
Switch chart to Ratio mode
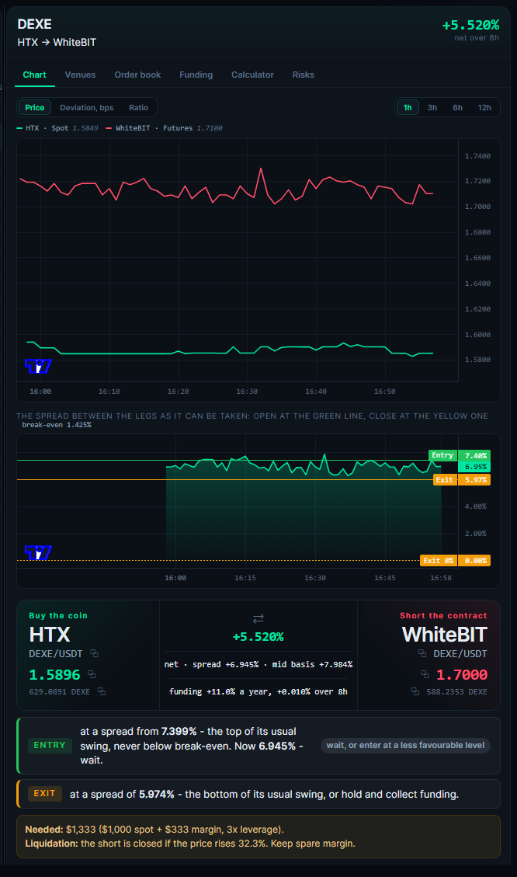pos(139,107)
